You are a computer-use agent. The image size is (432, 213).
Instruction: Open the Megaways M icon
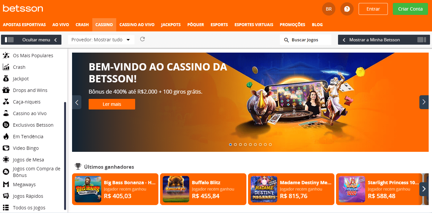click(x=6, y=185)
